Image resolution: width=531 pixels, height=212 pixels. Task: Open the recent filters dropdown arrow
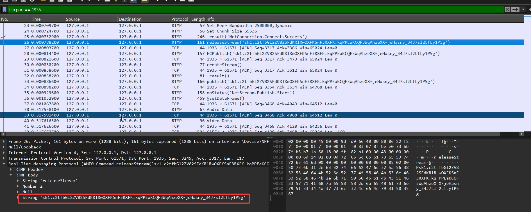[523, 10]
